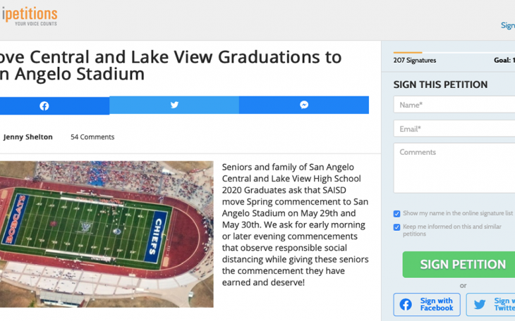Image resolution: width=515 pixels, height=321 pixels.
Task: Click Twitter logo in sign-in button
Action: click(x=480, y=305)
